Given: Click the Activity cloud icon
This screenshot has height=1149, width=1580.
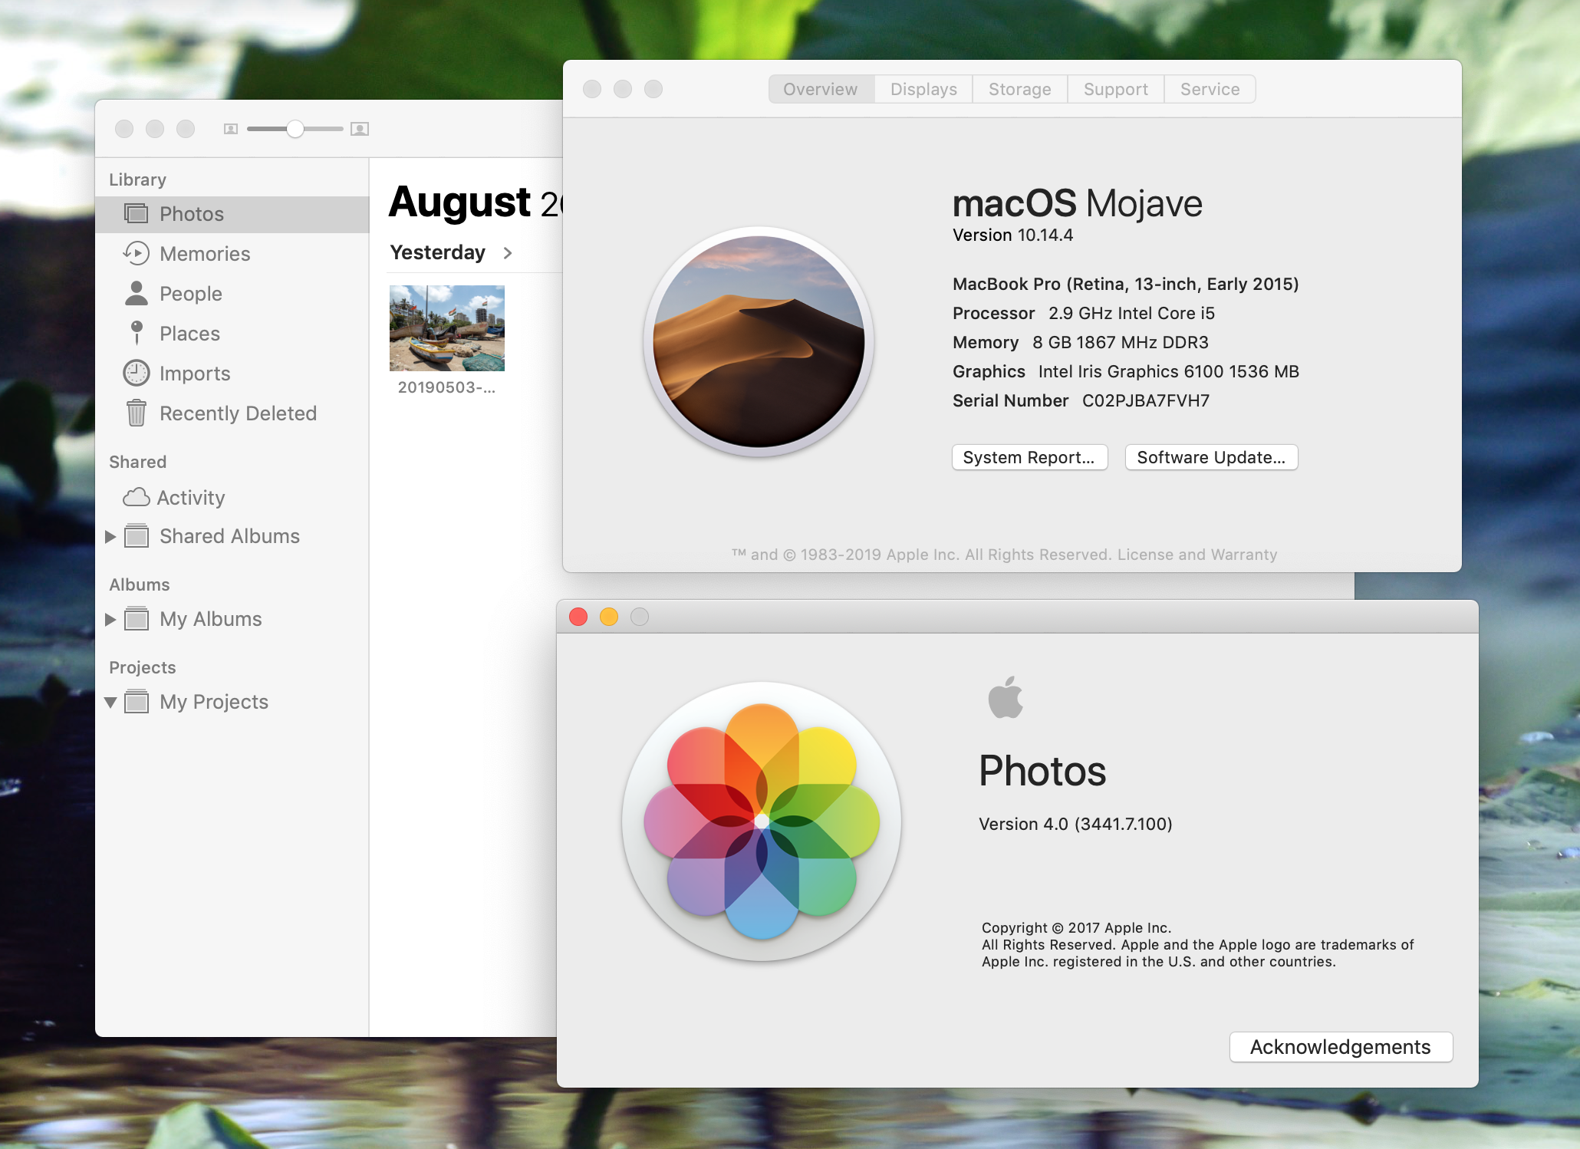Looking at the screenshot, I should coord(137,497).
